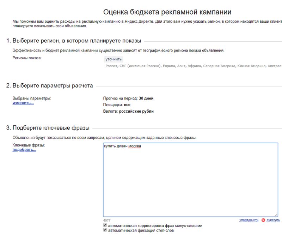This screenshot has height=239, width=282.
Task: Click inside the key phrases text area
Action: [x=191, y=180]
